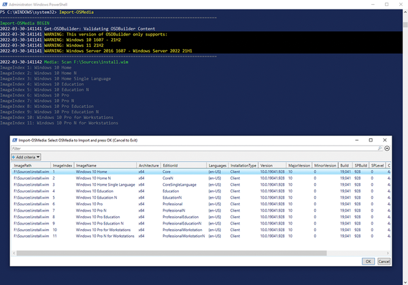Minimize the PowerShell window

pyautogui.click(x=373, y=5)
